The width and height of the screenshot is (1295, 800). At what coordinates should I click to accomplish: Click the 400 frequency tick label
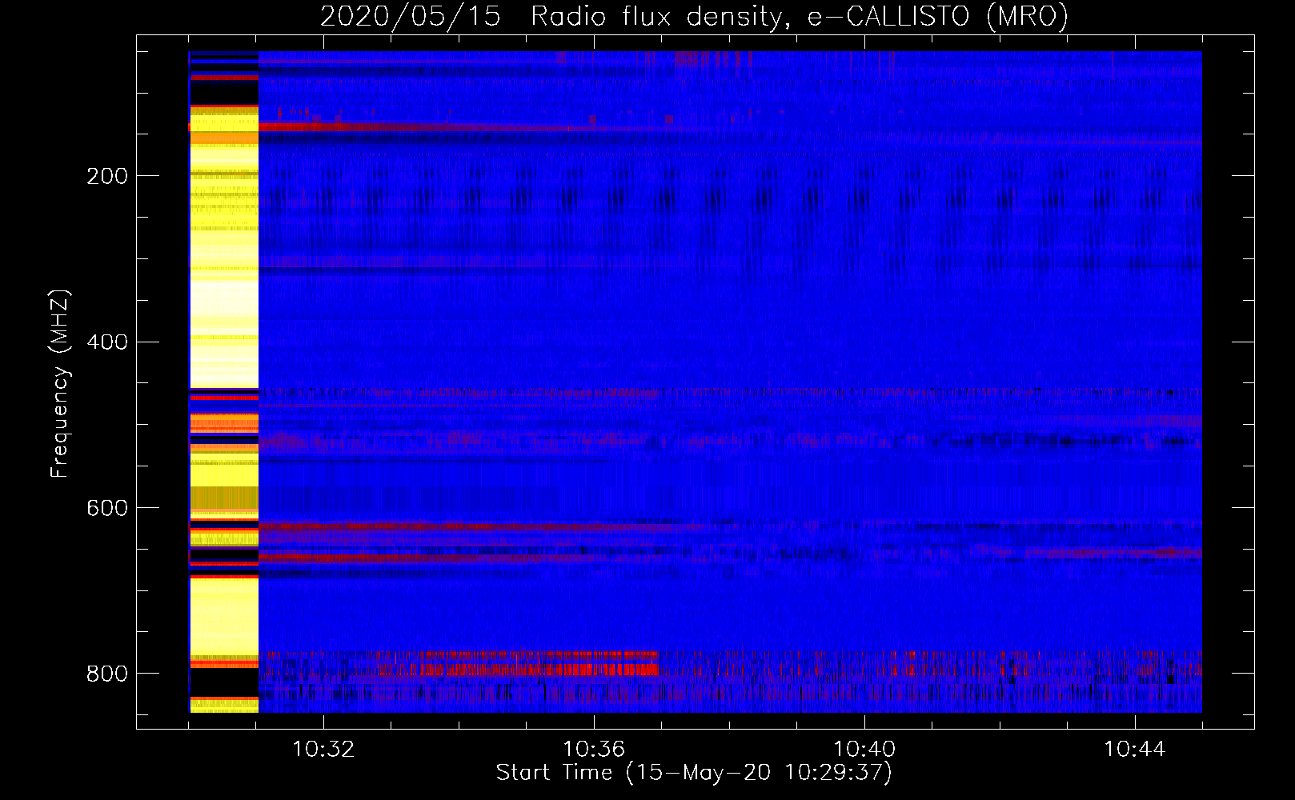[x=107, y=342]
